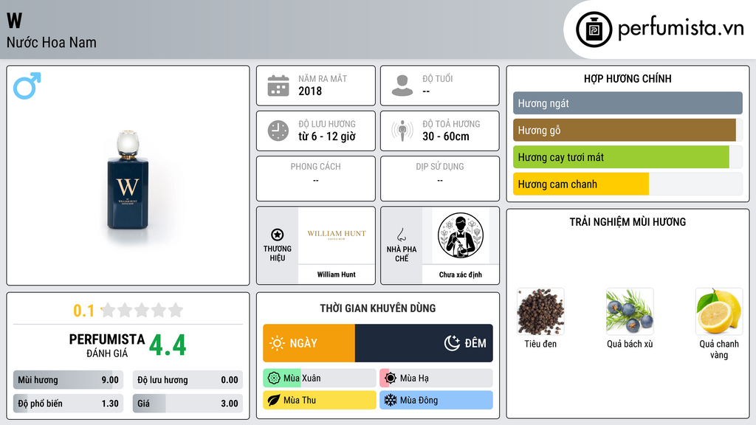Click the radiating person icon for Độ toả hương

(x=402, y=131)
